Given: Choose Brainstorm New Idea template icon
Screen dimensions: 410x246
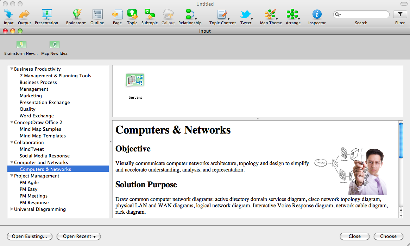Looking at the screenshot, I should pyautogui.click(x=21, y=45).
